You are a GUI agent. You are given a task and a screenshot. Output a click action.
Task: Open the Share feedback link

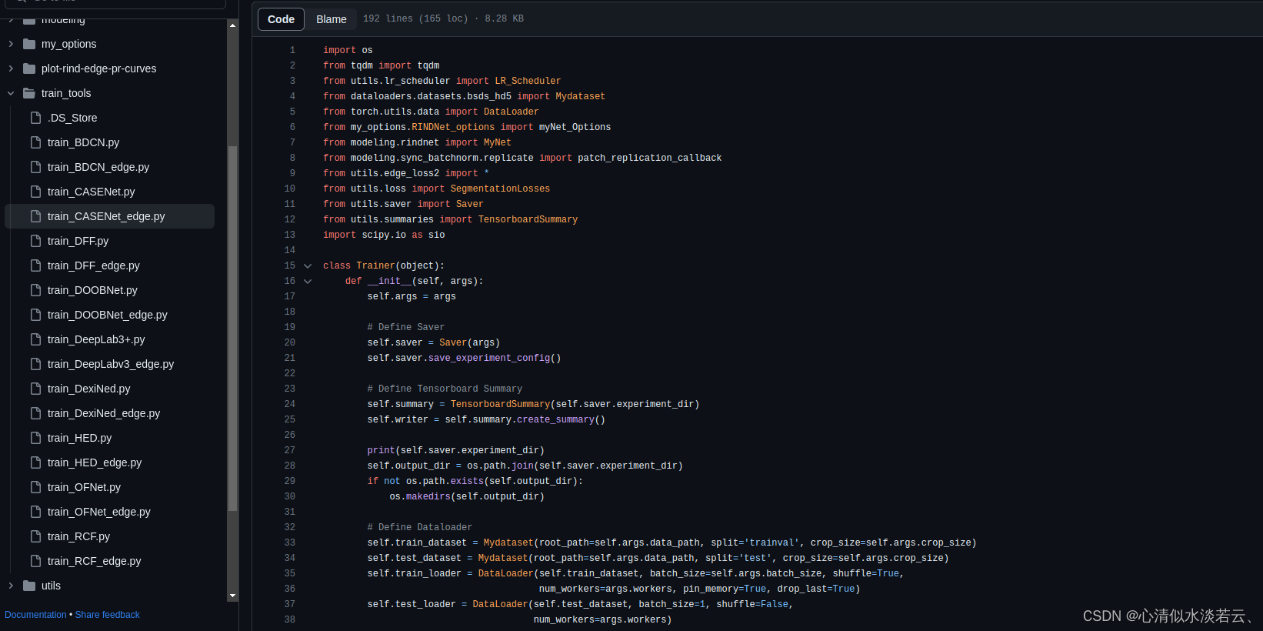(x=108, y=615)
